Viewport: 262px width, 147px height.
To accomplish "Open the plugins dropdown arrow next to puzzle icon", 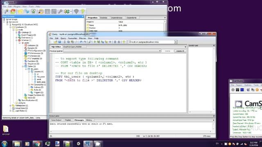I will pyautogui.click(x=71, y=11).
